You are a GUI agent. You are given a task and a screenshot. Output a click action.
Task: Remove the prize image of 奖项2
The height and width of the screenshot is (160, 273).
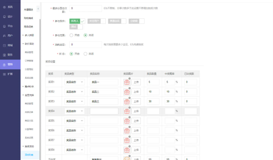(x=129, y=88)
